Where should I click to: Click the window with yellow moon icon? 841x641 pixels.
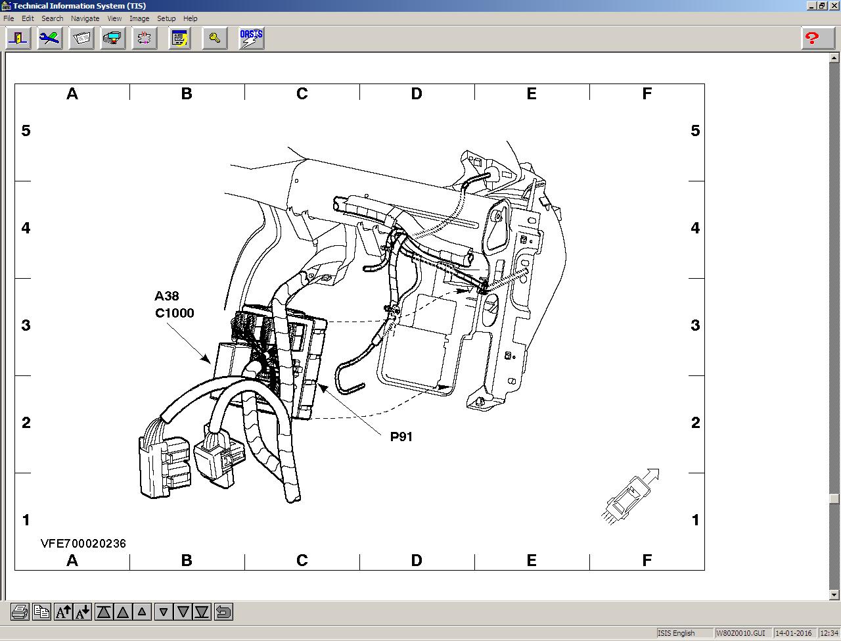tap(179, 38)
